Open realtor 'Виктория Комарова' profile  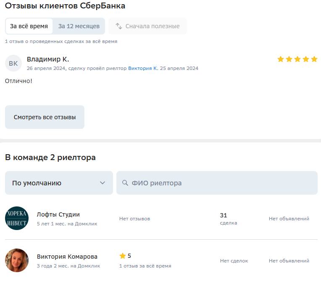(x=67, y=257)
